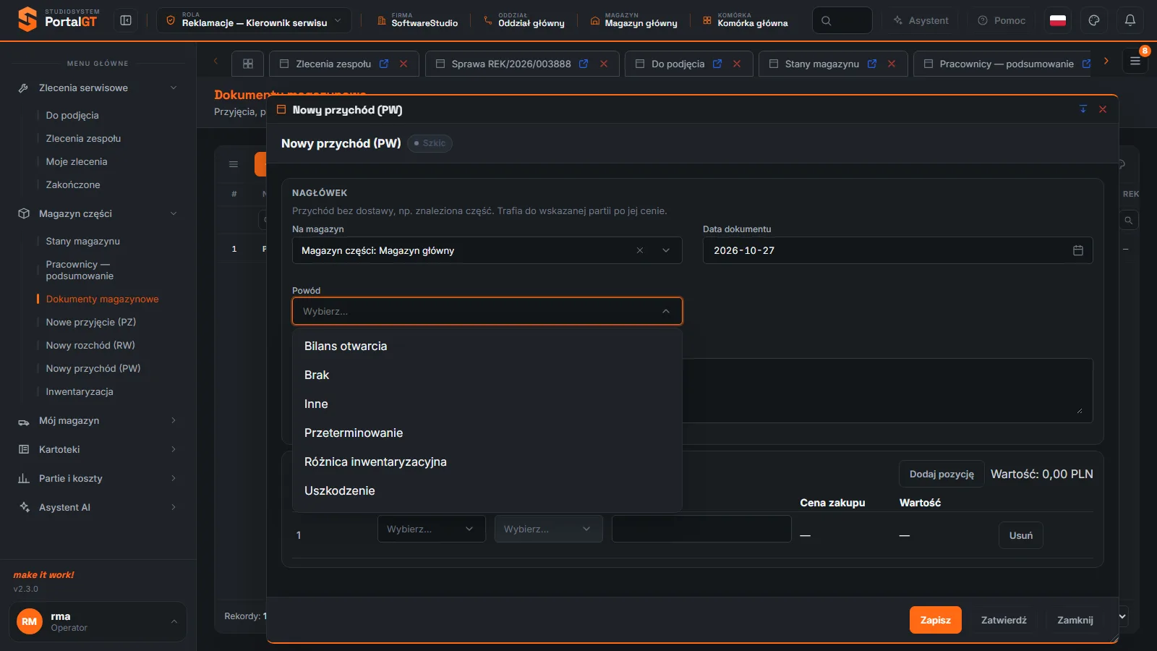The width and height of the screenshot is (1157, 651).
Task: Pick Uszkodzenie from the list
Action: pos(487,490)
